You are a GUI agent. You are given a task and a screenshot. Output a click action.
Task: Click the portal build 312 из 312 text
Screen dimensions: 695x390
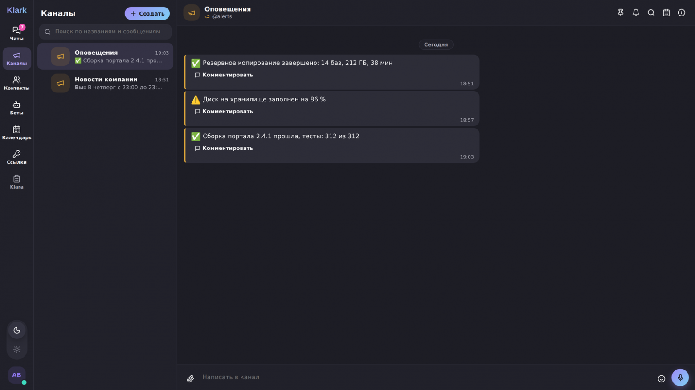click(x=281, y=137)
